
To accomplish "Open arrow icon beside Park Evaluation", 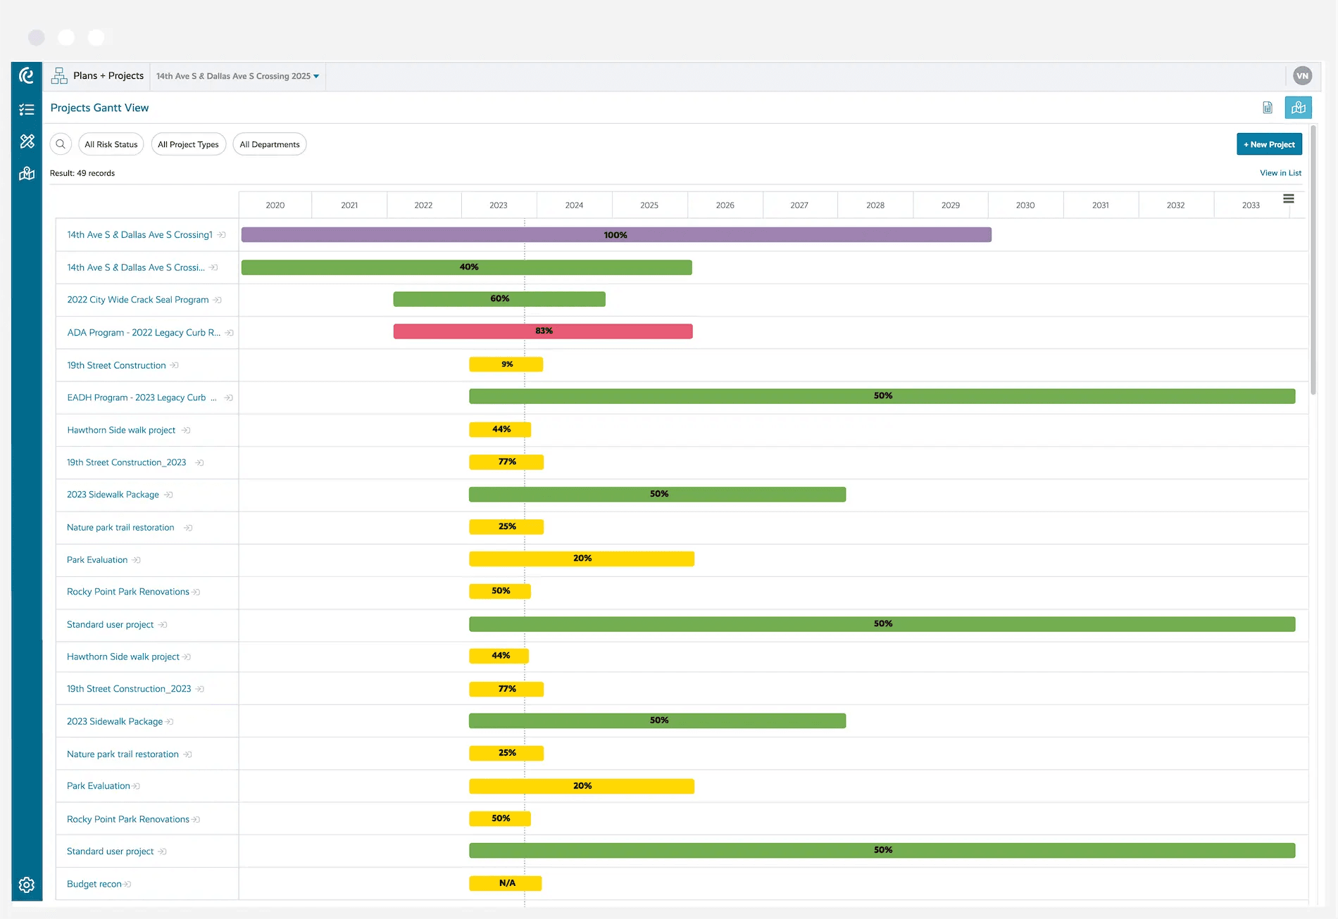I will (x=137, y=560).
